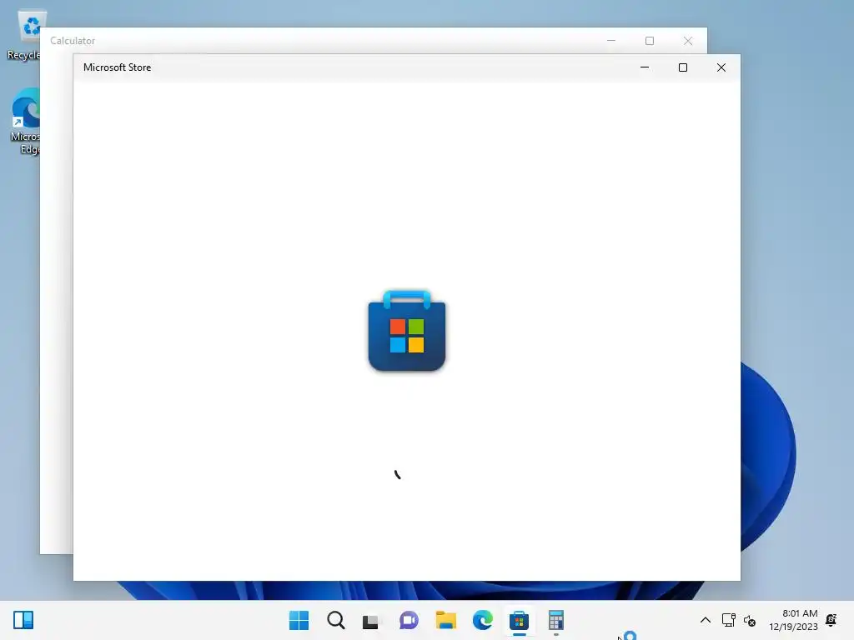854x640 pixels.
Task: Launch Microsoft Edge from the taskbar
Action: click(x=483, y=620)
